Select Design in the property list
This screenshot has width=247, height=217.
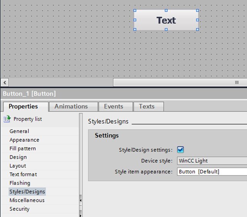point(18,157)
